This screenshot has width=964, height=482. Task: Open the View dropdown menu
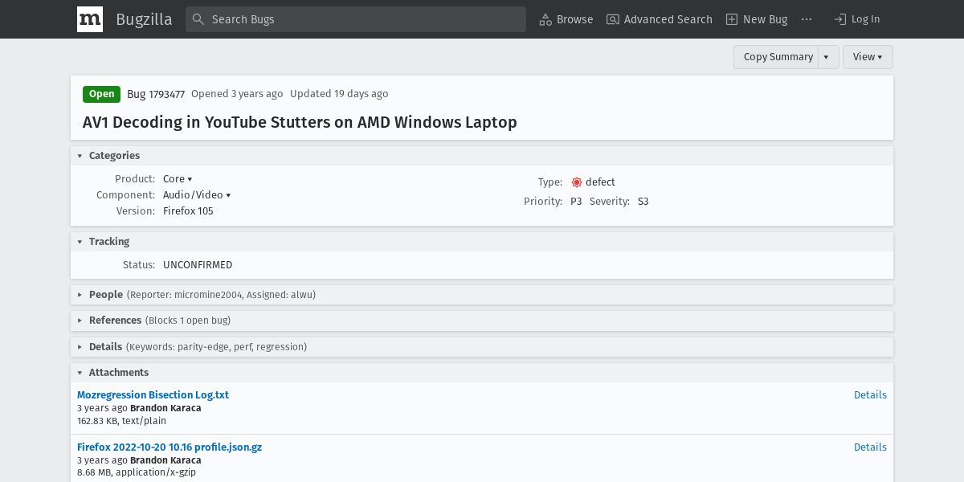(x=868, y=57)
